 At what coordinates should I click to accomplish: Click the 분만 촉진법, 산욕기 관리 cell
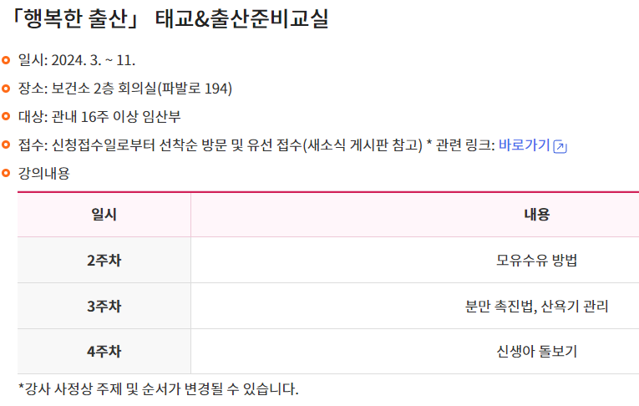click(x=537, y=306)
